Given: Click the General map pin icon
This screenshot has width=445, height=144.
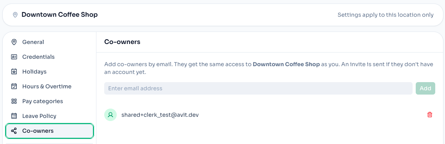Looking at the screenshot, I should pos(14,42).
